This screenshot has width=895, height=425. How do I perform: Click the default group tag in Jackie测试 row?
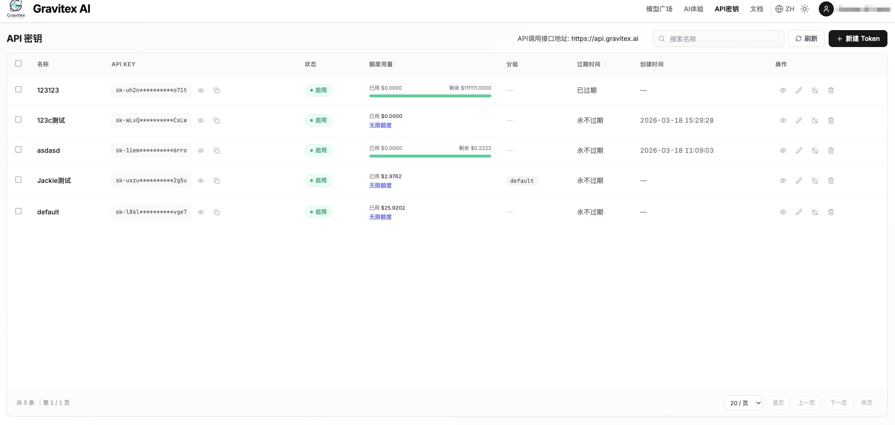pos(522,181)
